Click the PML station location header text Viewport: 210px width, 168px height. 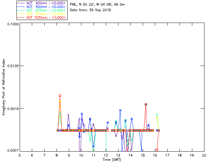(97, 4)
